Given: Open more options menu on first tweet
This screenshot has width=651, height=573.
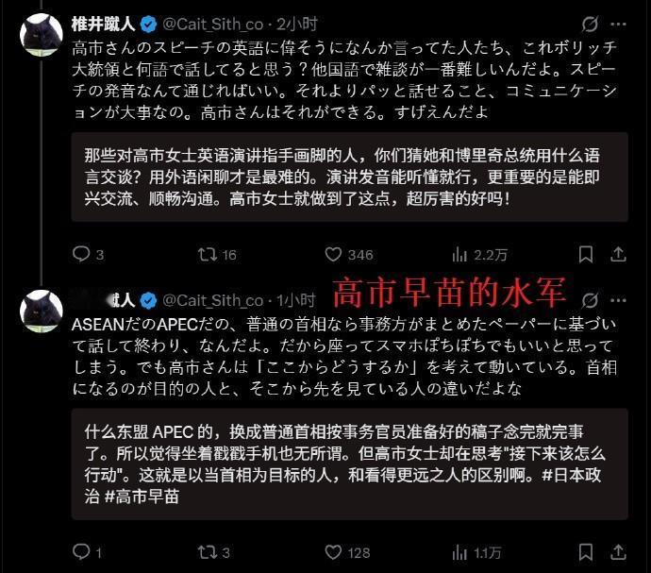Looking at the screenshot, I should pyautogui.click(x=618, y=25).
